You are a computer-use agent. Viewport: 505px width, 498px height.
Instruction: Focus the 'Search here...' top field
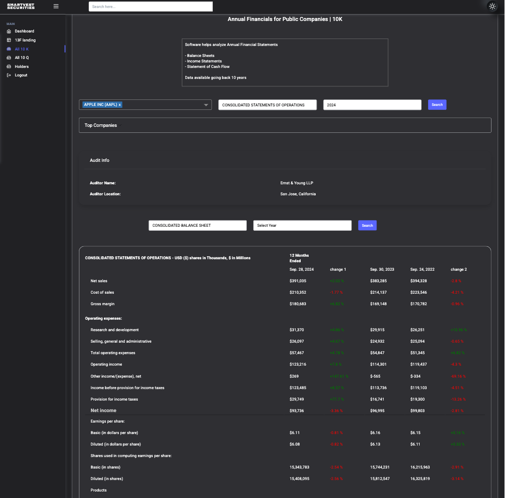tap(151, 6)
